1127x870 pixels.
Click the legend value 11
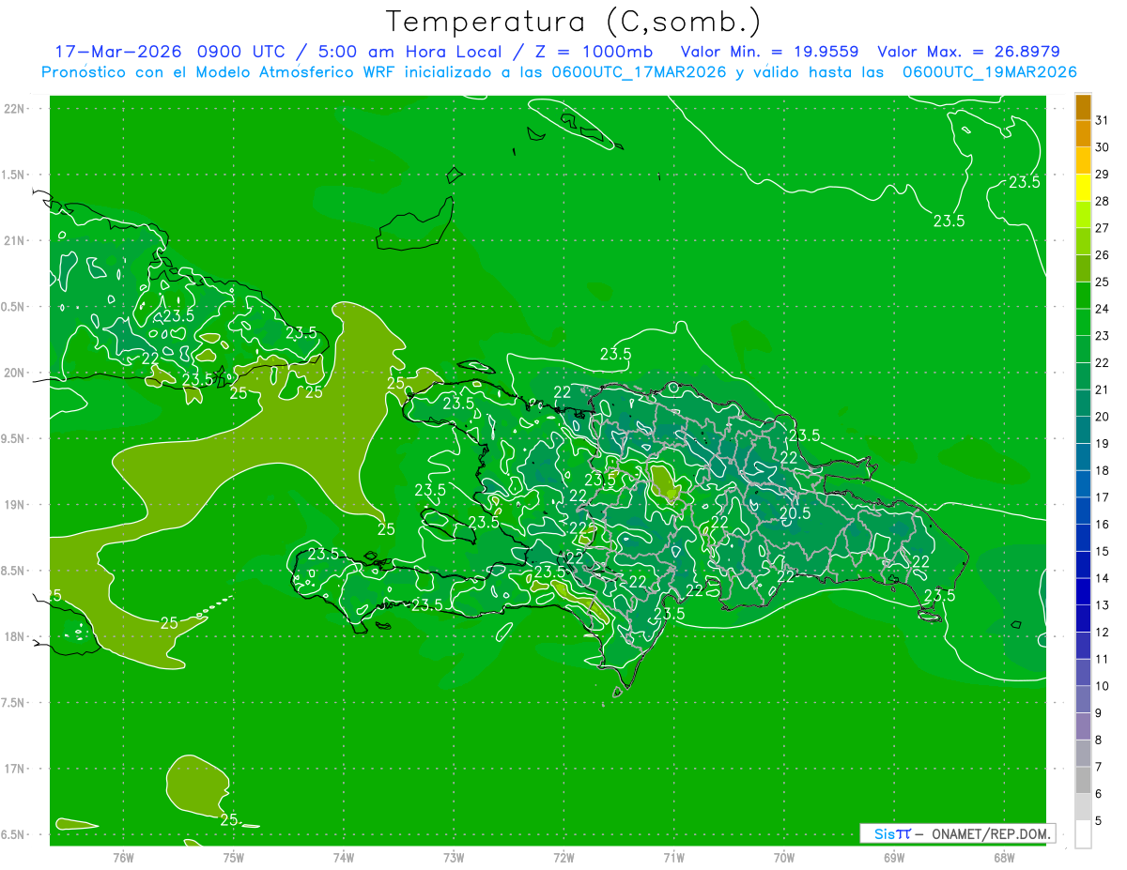tap(1104, 659)
